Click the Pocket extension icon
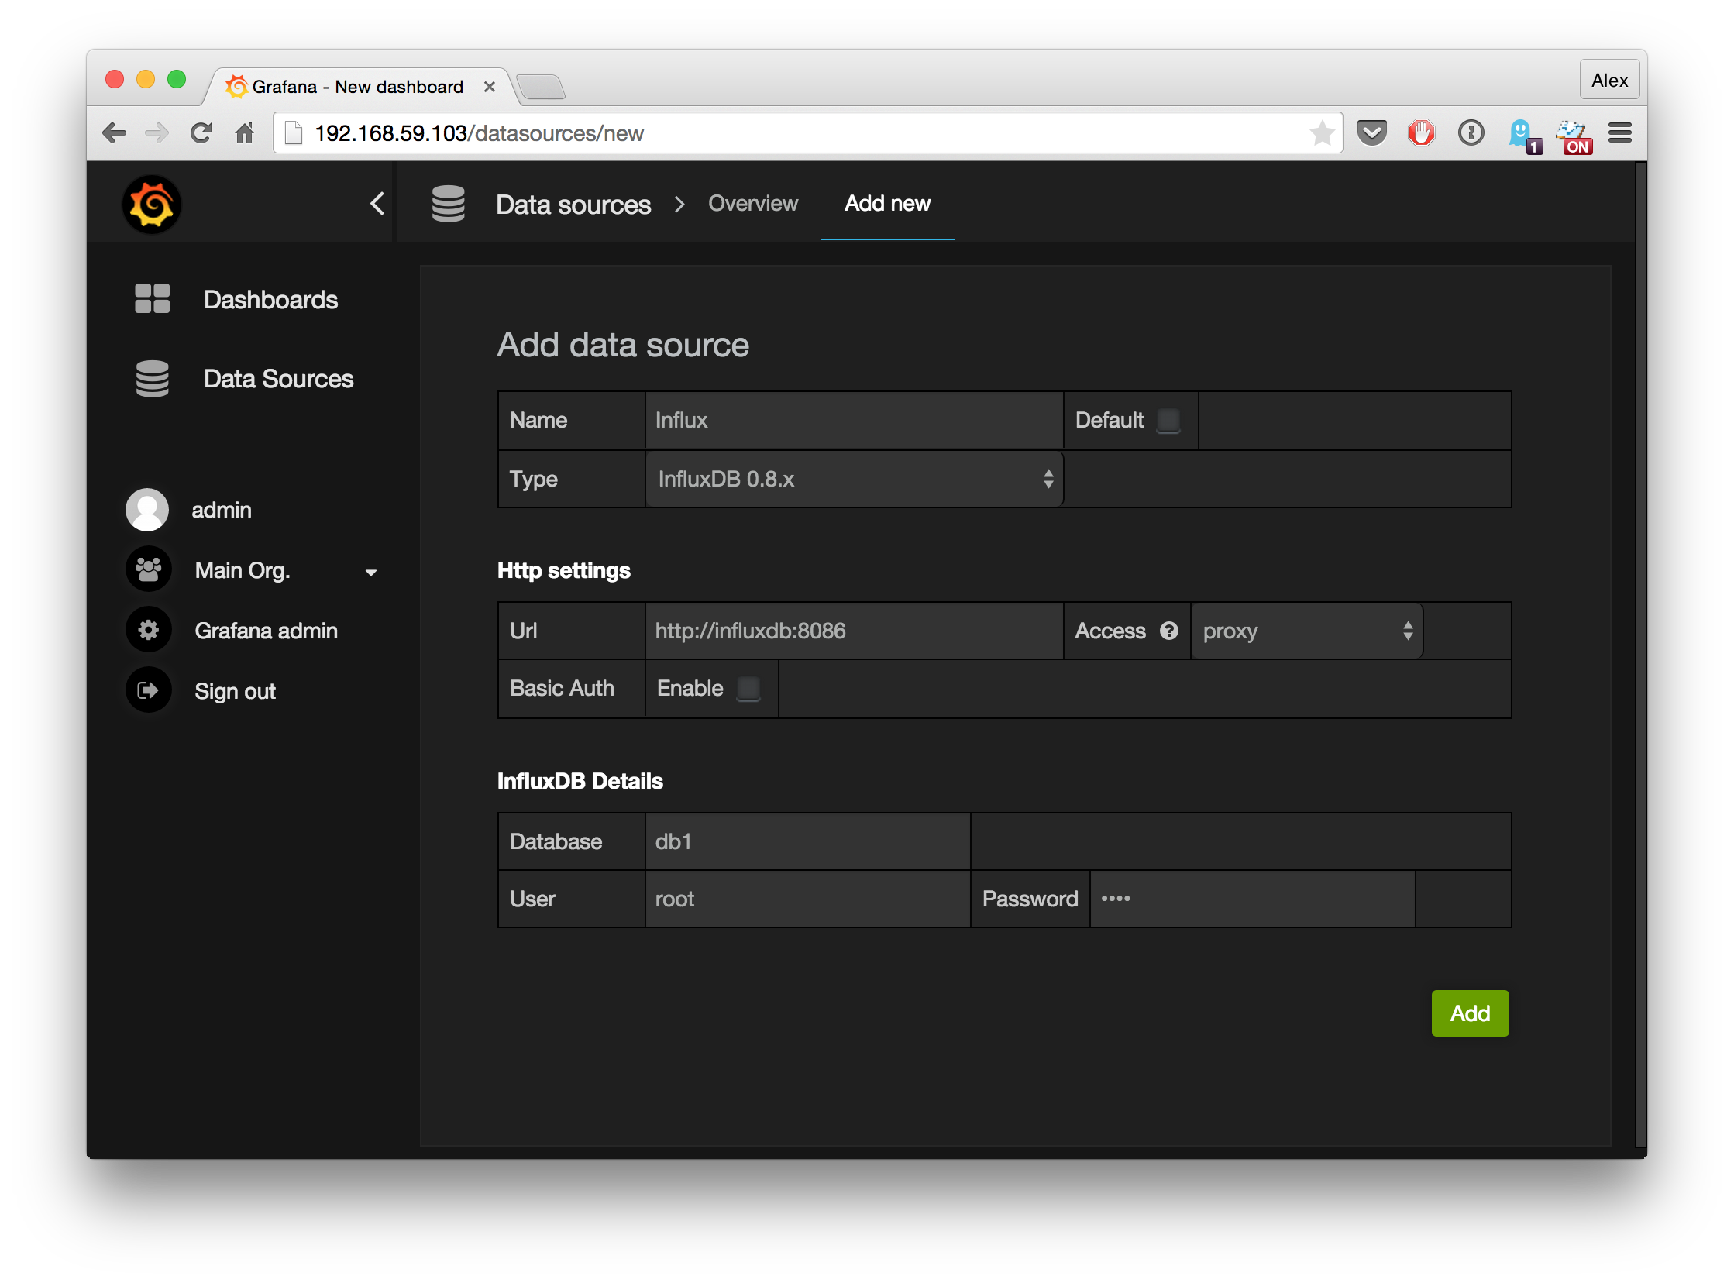 (x=1372, y=132)
